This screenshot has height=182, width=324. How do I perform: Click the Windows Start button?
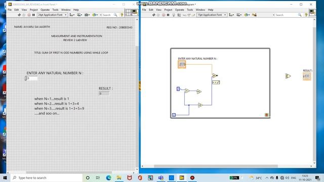click(5, 177)
